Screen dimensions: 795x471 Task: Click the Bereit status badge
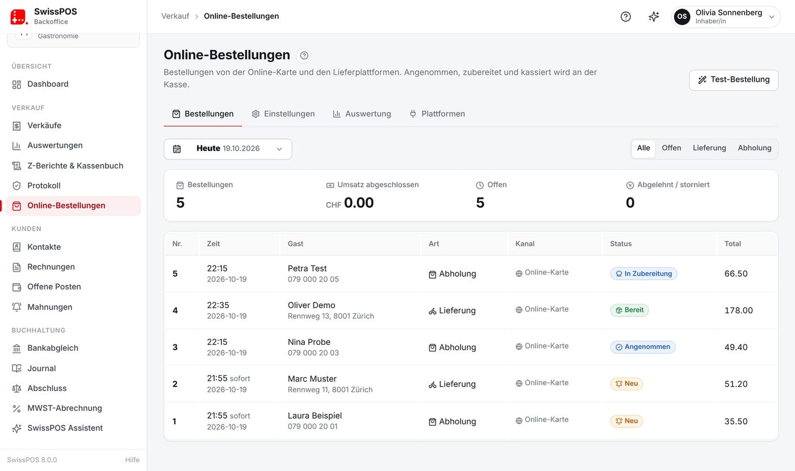629,310
